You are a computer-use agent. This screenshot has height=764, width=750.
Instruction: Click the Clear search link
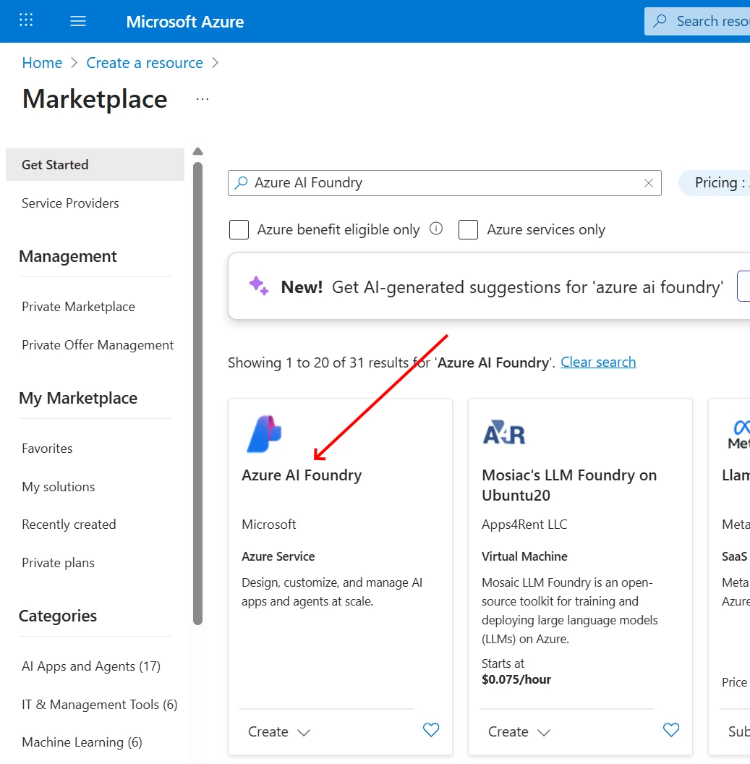coord(598,362)
